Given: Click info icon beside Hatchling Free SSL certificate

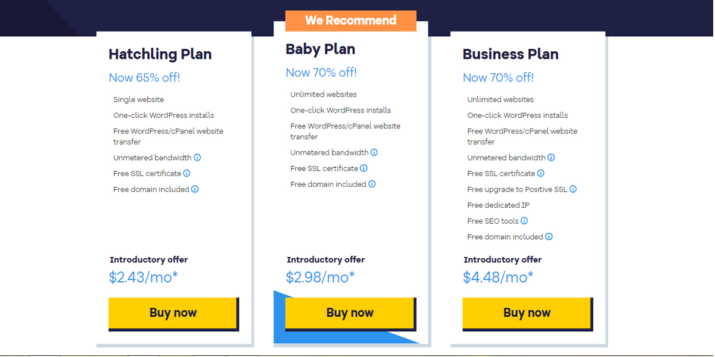Looking at the screenshot, I should coord(186,174).
